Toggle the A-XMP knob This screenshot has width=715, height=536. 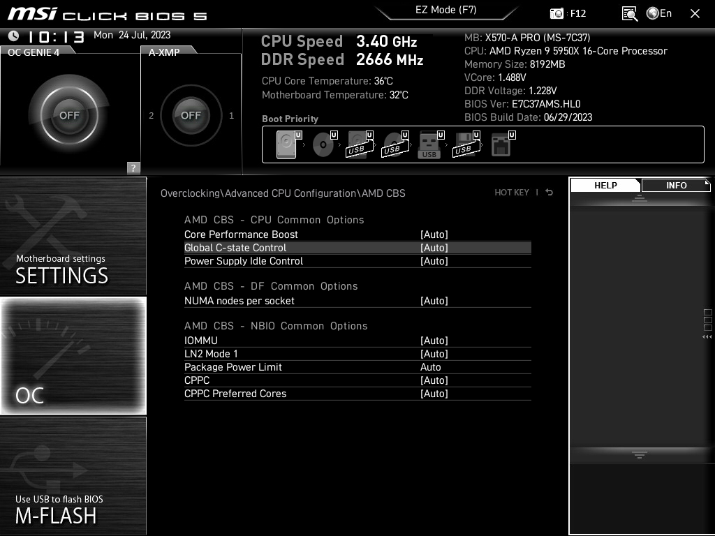[x=191, y=115]
